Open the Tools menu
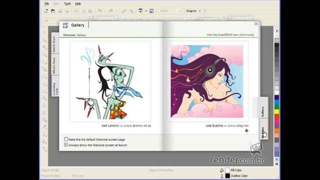 [x=67, y=3]
